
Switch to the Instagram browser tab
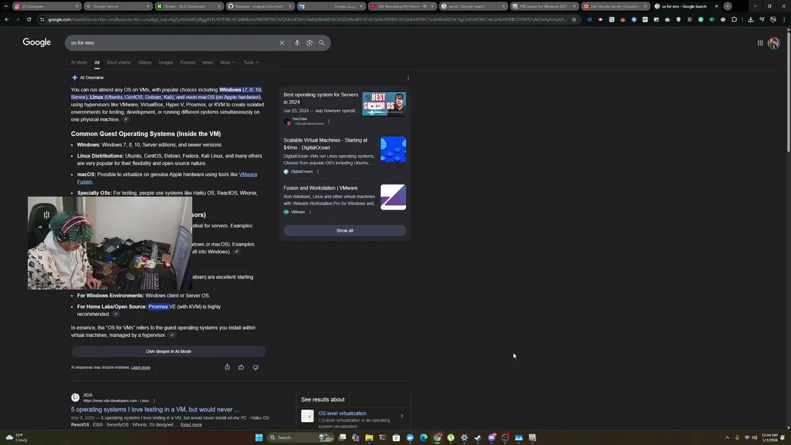46,6
